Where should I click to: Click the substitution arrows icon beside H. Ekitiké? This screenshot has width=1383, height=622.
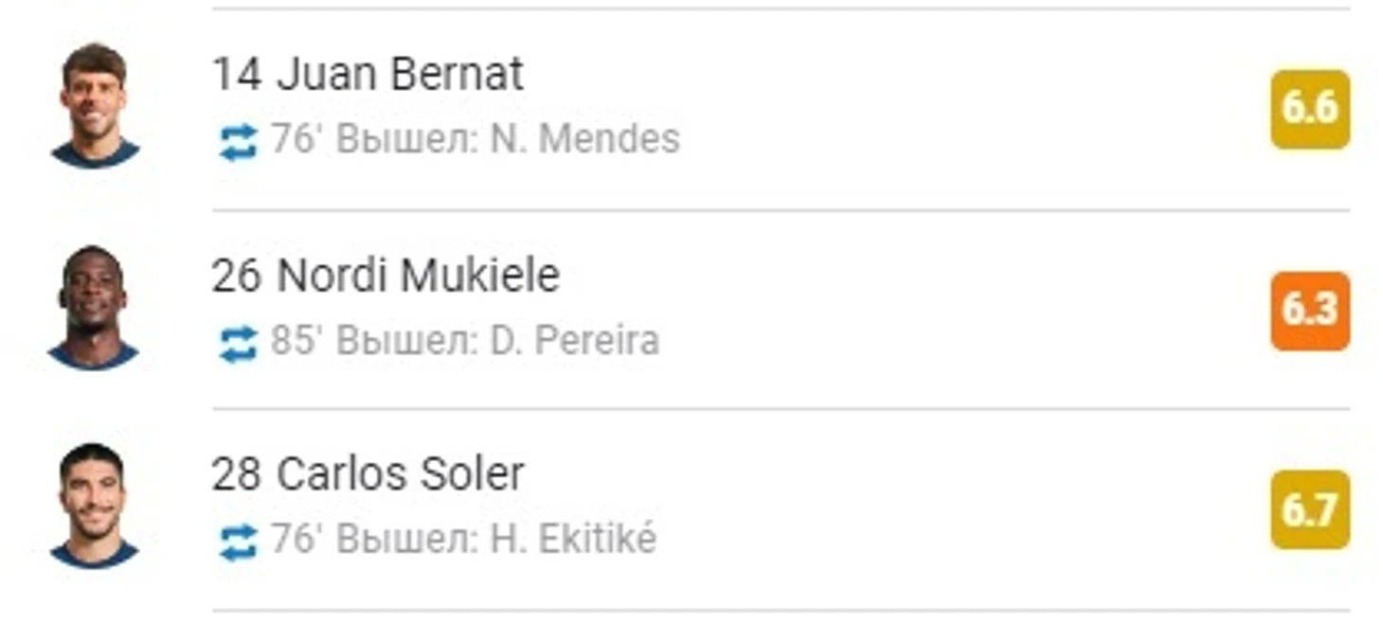click(x=238, y=542)
